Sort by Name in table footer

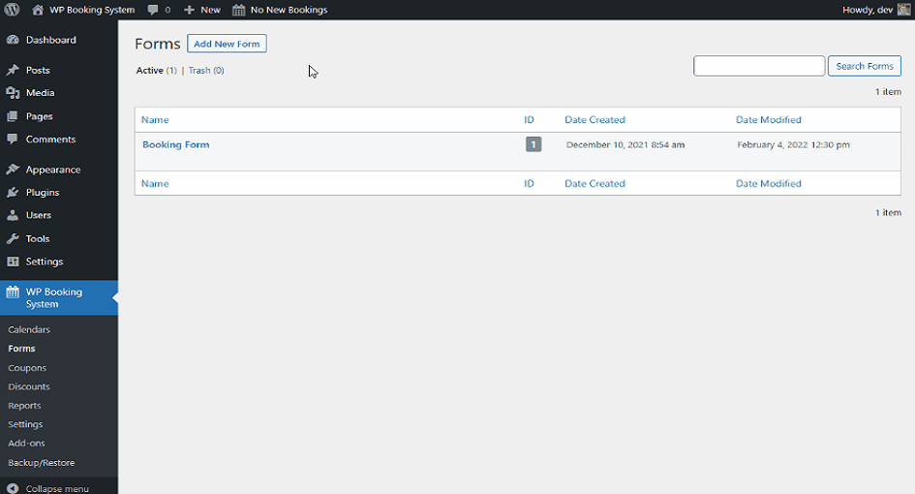[x=155, y=183]
